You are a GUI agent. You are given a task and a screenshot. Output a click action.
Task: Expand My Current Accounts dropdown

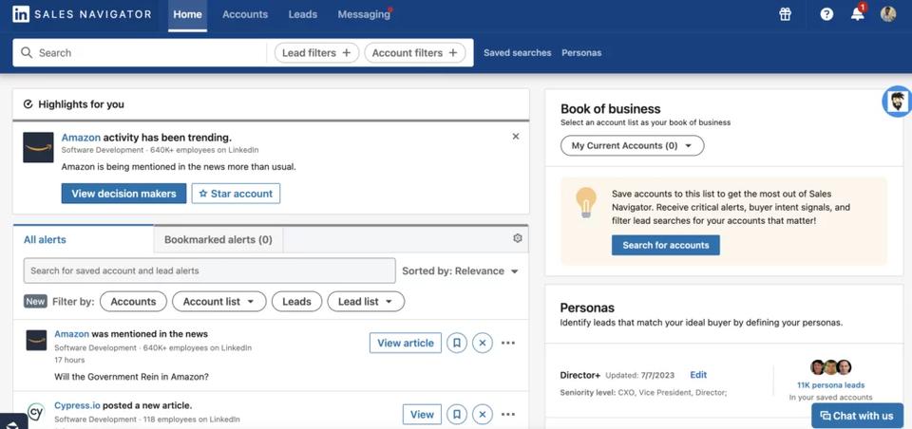633,146
